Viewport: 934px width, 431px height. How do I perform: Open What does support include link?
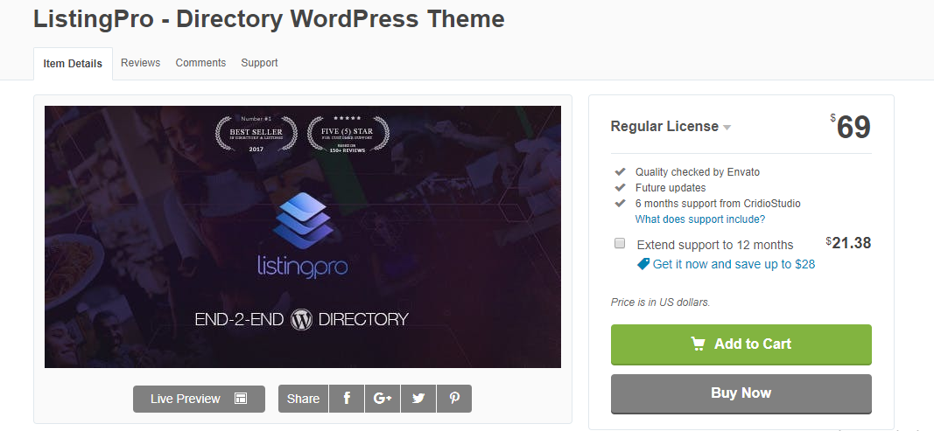[x=700, y=219]
